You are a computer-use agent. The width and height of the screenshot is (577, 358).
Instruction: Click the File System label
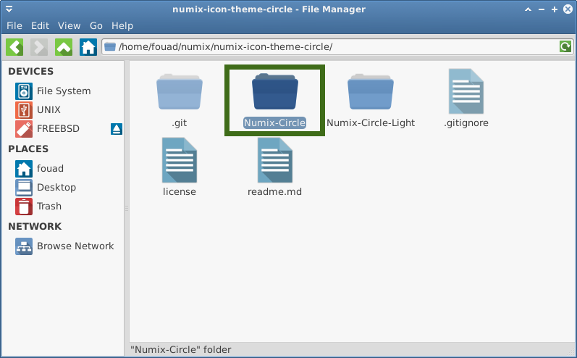click(64, 91)
